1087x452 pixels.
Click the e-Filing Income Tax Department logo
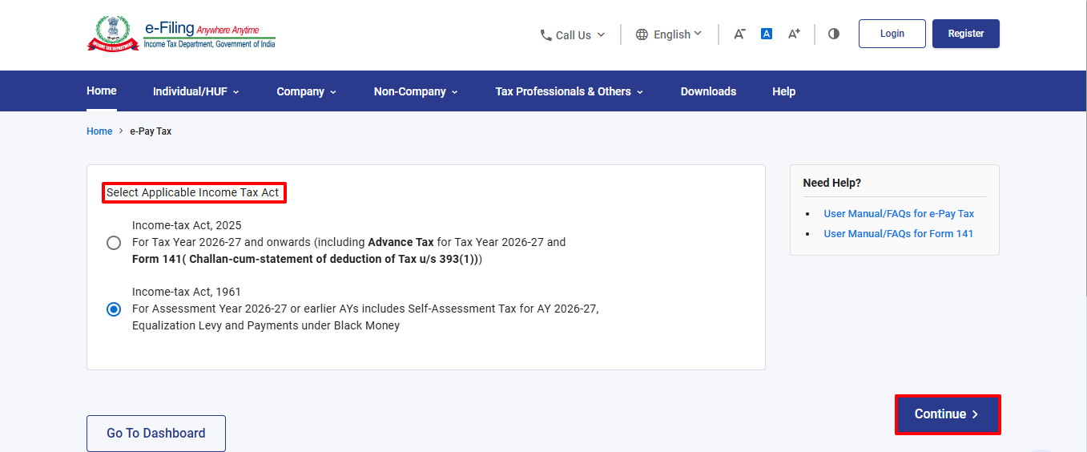[181, 34]
